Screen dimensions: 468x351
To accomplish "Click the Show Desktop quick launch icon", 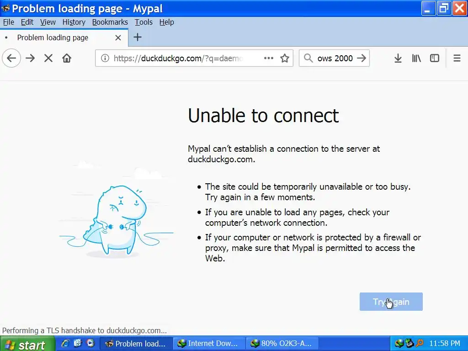I will 78,343.
